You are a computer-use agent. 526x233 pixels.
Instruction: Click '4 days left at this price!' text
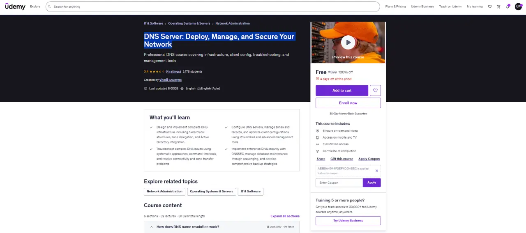point(336,79)
